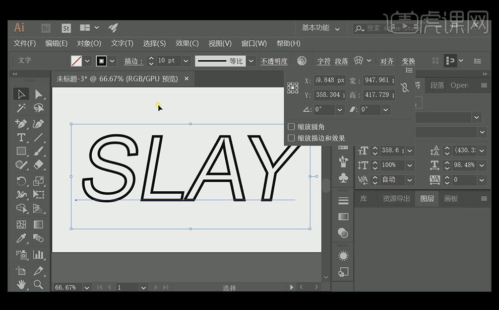The height and width of the screenshot is (310, 499).
Task: Select the Hand tool
Action: (21, 284)
